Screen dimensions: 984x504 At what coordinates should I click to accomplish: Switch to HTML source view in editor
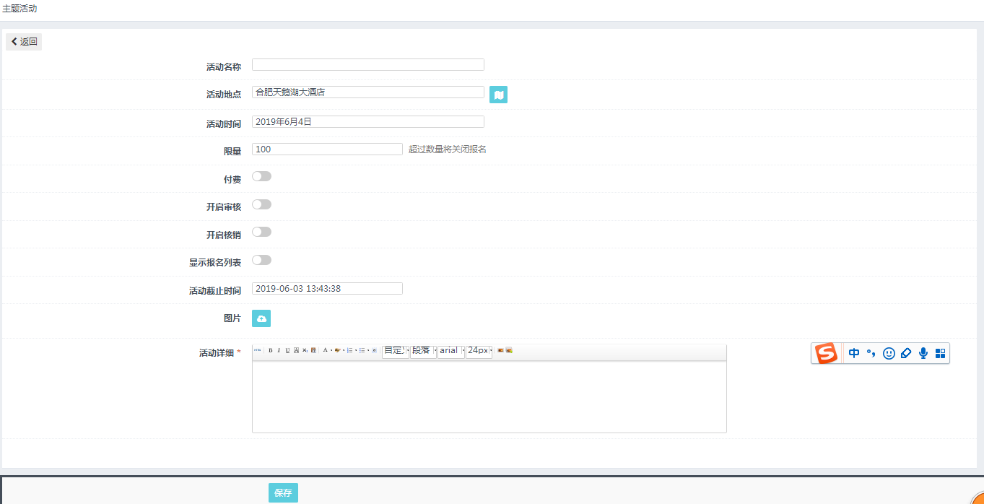[257, 351]
